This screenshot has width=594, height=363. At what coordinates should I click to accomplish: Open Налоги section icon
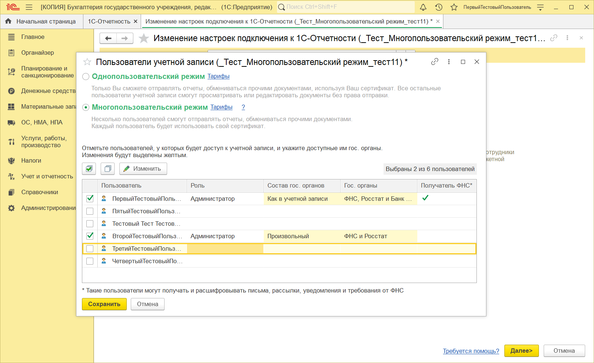[11, 161]
